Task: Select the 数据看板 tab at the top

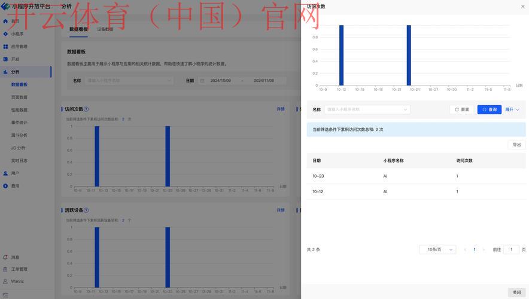Action: tap(78, 29)
